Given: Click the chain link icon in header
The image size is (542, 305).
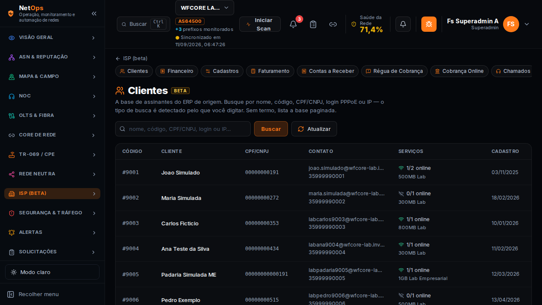Looking at the screenshot, I should coord(333,24).
